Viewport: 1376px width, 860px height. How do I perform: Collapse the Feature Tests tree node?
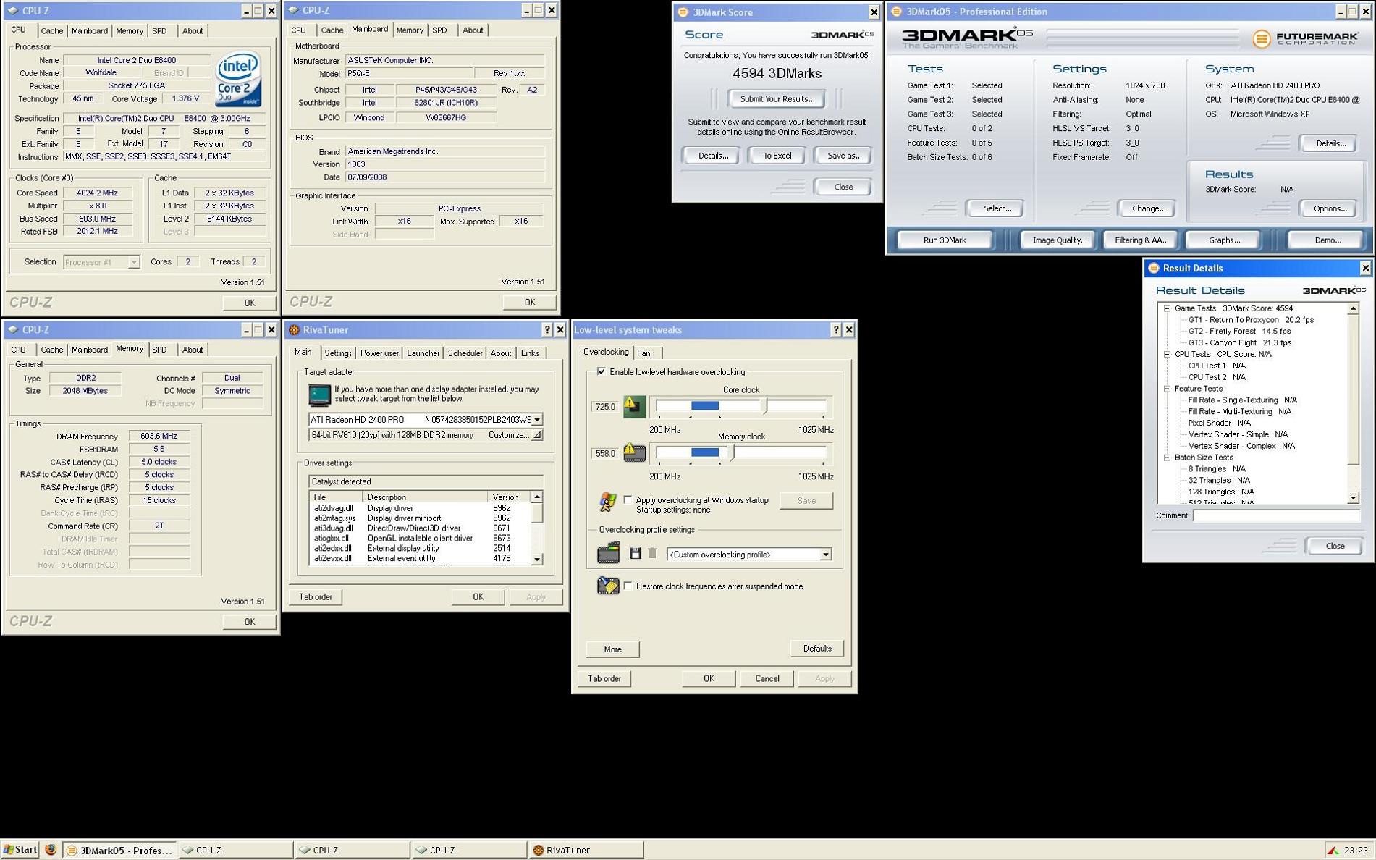click(x=1167, y=389)
